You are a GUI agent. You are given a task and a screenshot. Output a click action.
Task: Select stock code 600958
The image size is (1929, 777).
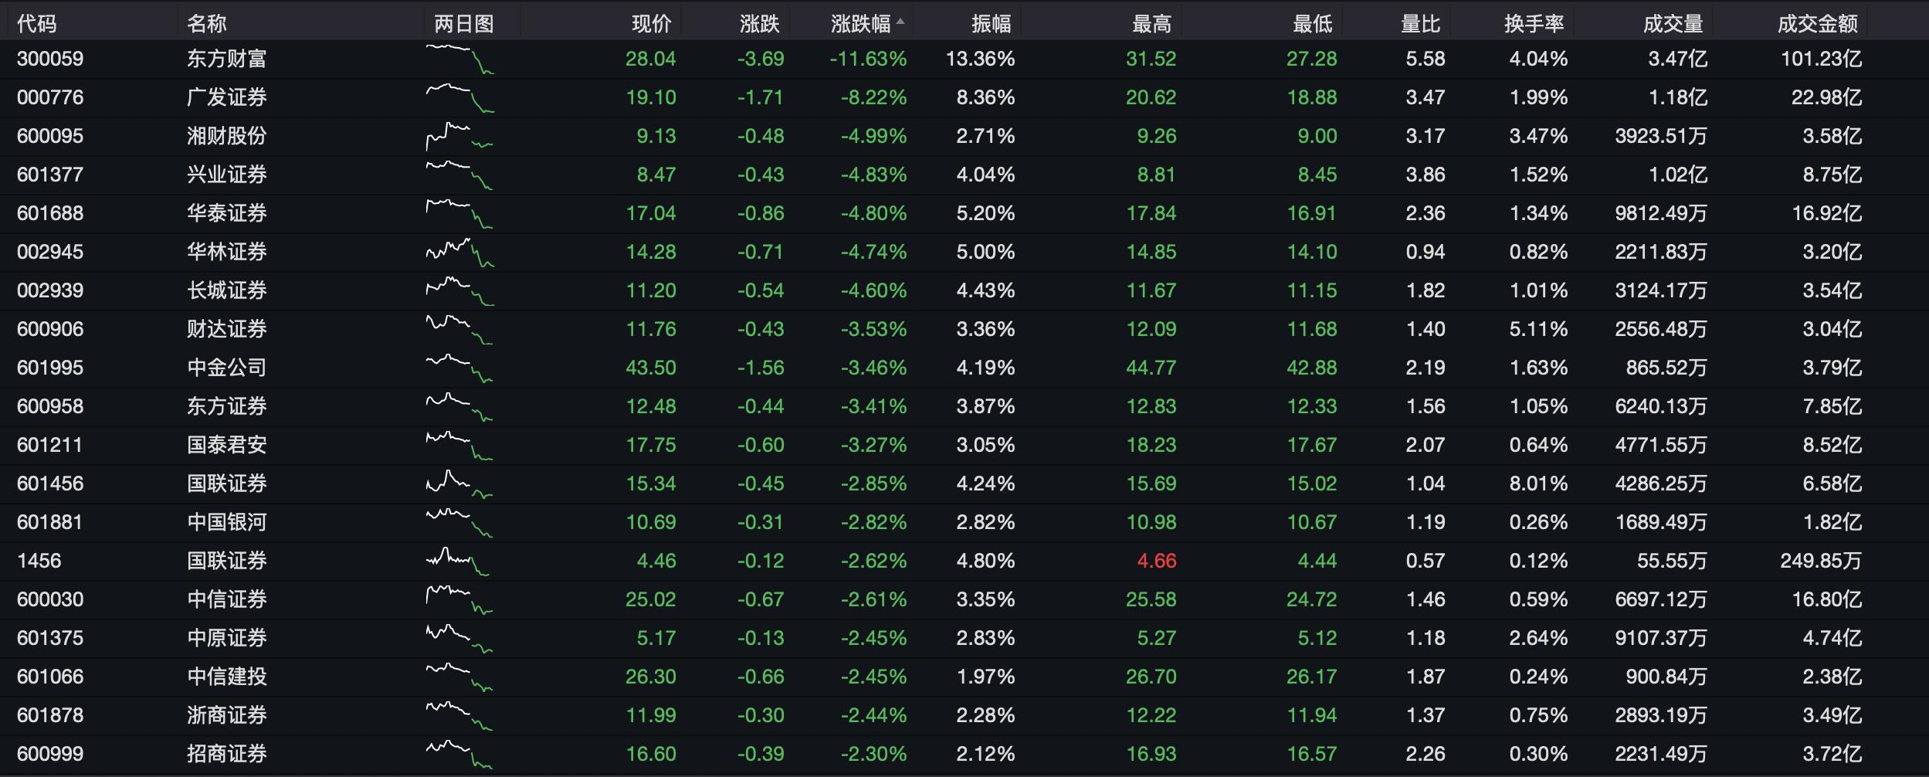coord(50,406)
